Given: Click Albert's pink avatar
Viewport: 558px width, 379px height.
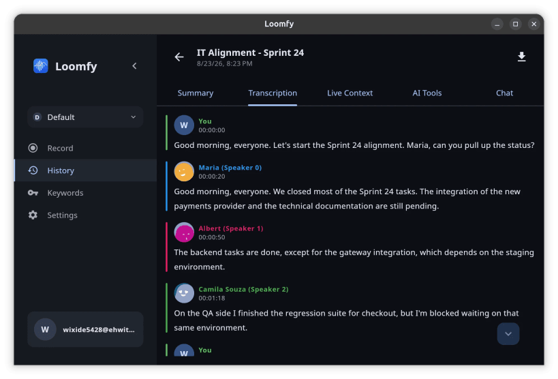Looking at the screenshot, I should (184, 232).
